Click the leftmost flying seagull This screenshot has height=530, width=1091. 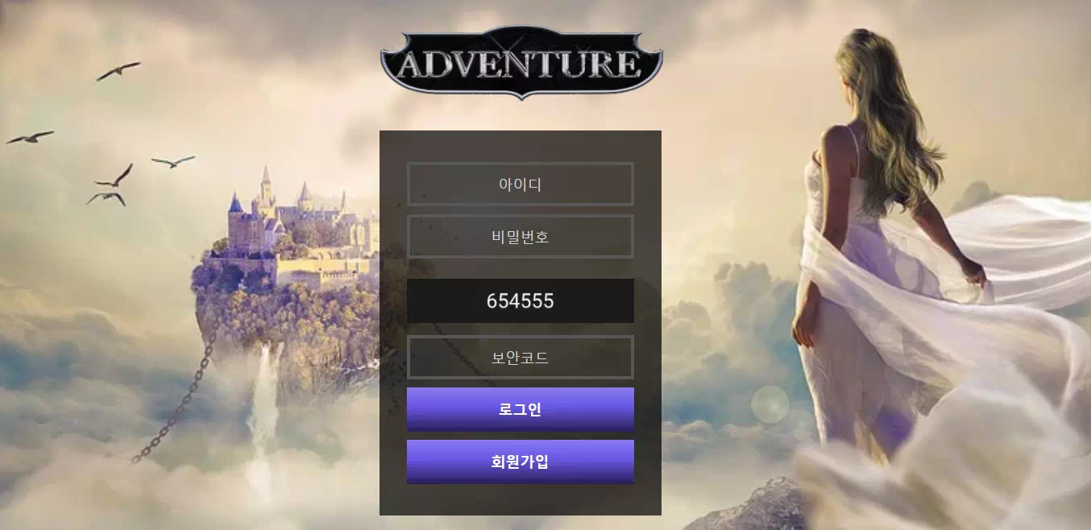pos(30,138)
